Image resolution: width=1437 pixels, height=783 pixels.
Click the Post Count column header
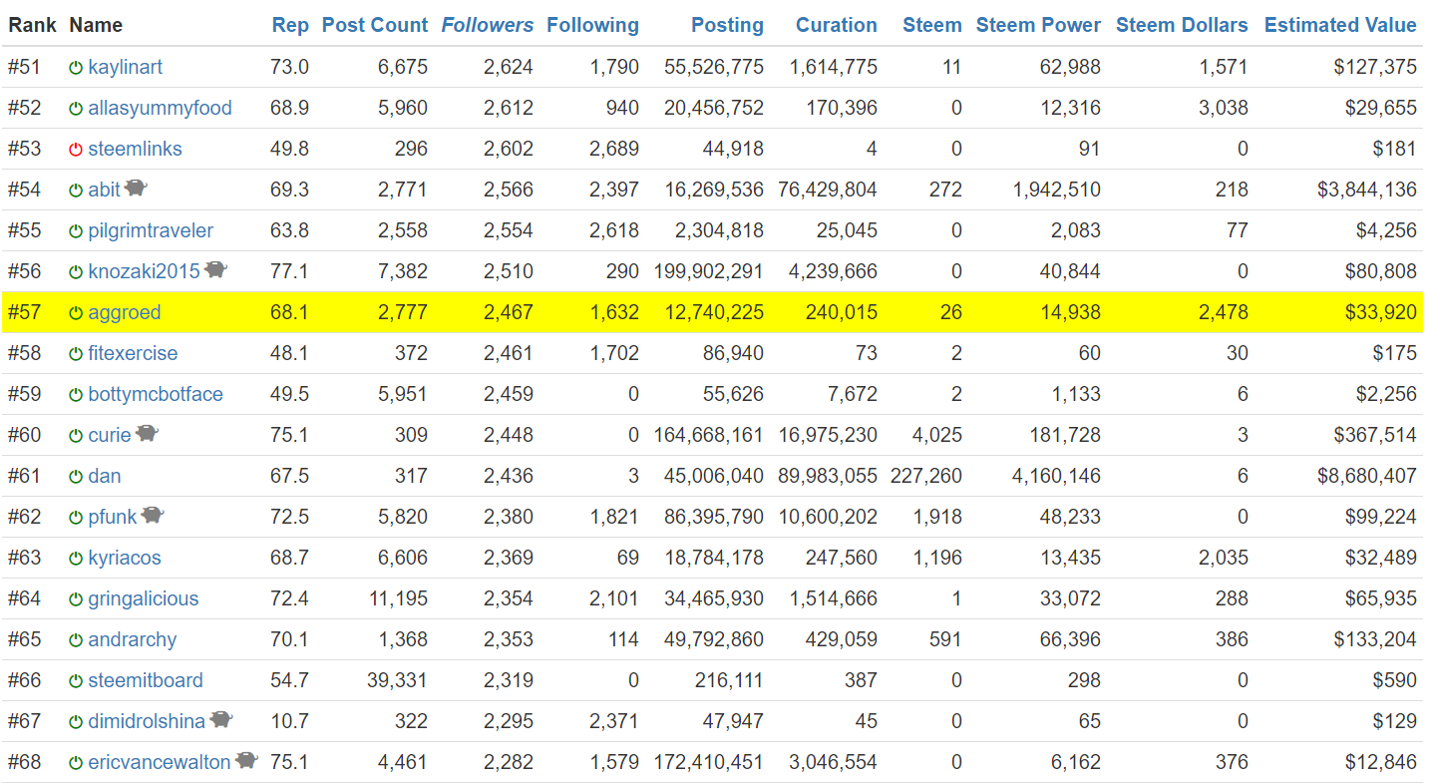374,25
